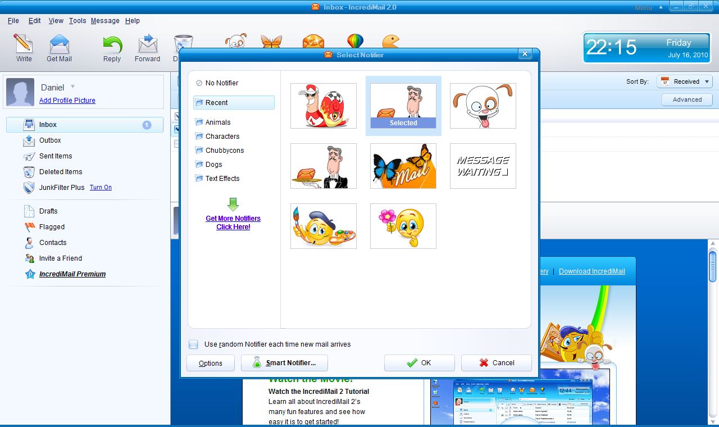719x427 pixels.
Task: Click the butterfly toolbar icon
Action: click(271, 41)
